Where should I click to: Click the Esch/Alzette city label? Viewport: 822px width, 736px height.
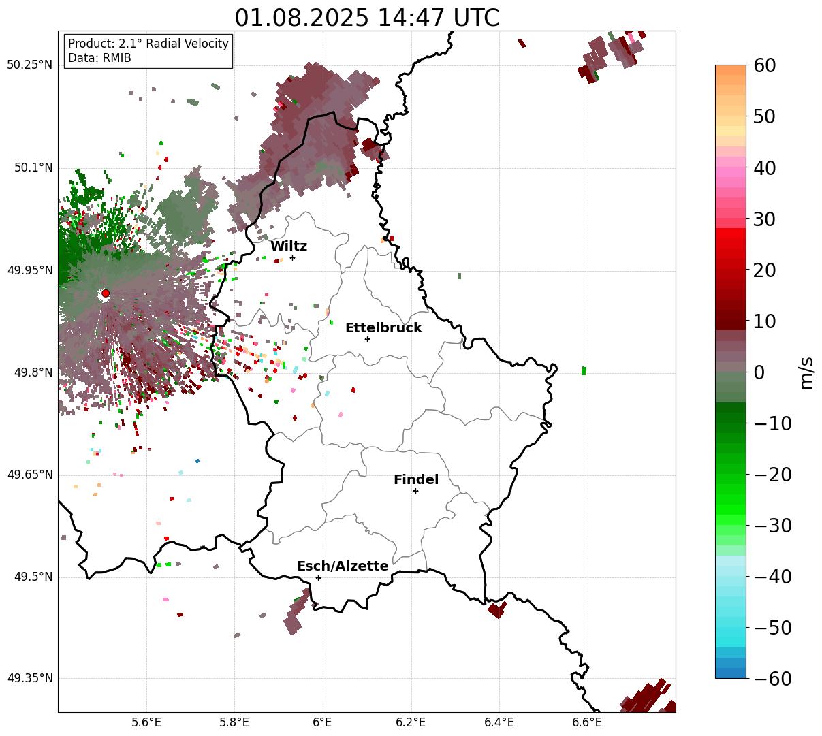[x=343, y=566]
